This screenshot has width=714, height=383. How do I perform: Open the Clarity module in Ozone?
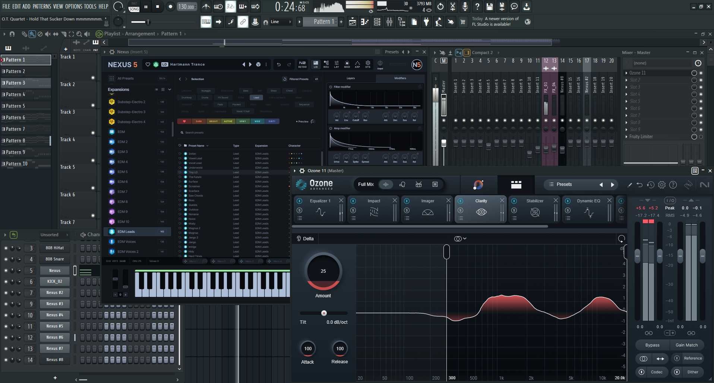pos(481,209)
